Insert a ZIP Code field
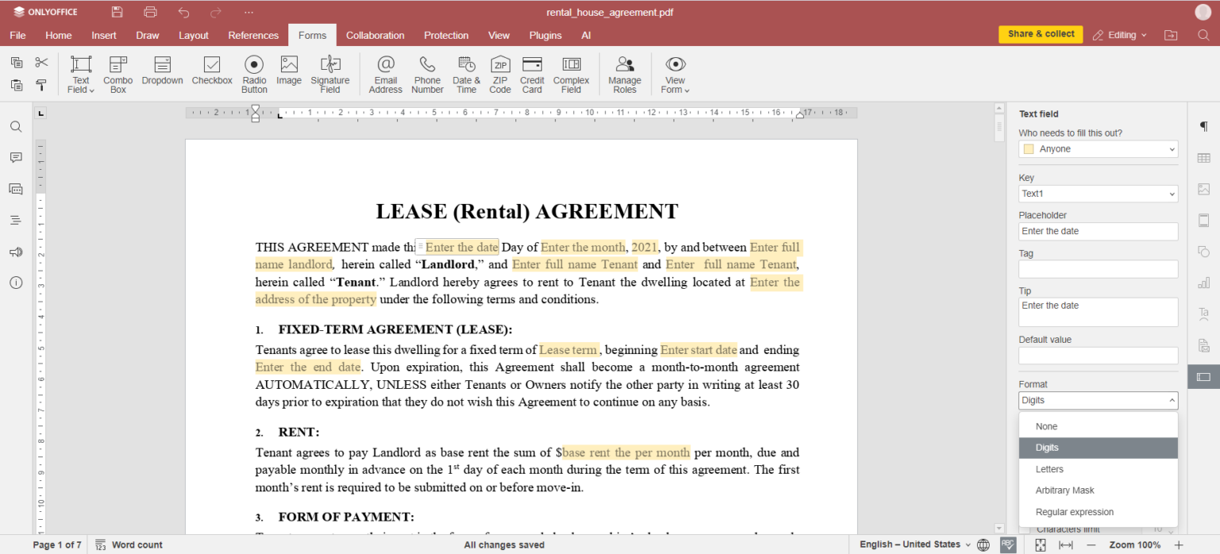The width and height of the screenshot is (1220, 554). click(500, 73)
